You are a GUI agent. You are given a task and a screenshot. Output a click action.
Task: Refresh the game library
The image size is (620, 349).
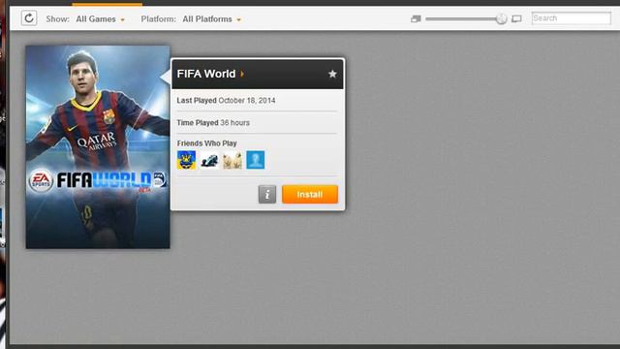click(x=29, y=18)
